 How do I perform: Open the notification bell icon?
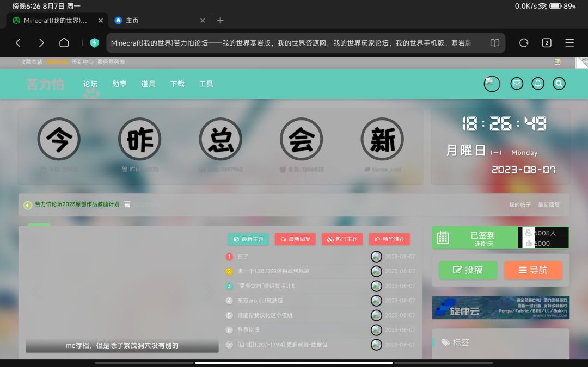point(538,84)
